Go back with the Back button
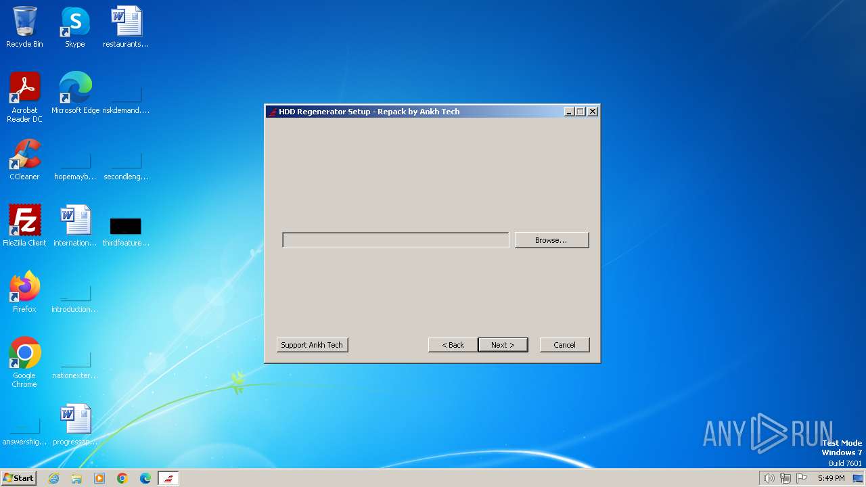Image resolution: width=866 pixels, height=487 pixels. coord(453,345)
